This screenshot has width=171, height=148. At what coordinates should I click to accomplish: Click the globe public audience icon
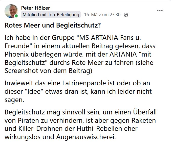pos(126,15)
